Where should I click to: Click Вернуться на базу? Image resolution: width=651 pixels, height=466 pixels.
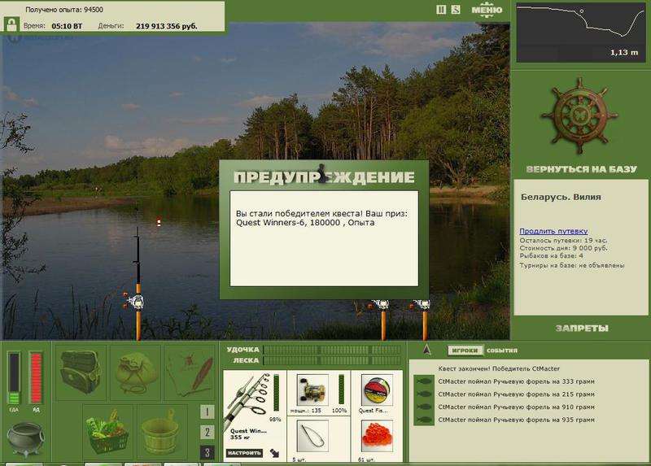point(581,169)
